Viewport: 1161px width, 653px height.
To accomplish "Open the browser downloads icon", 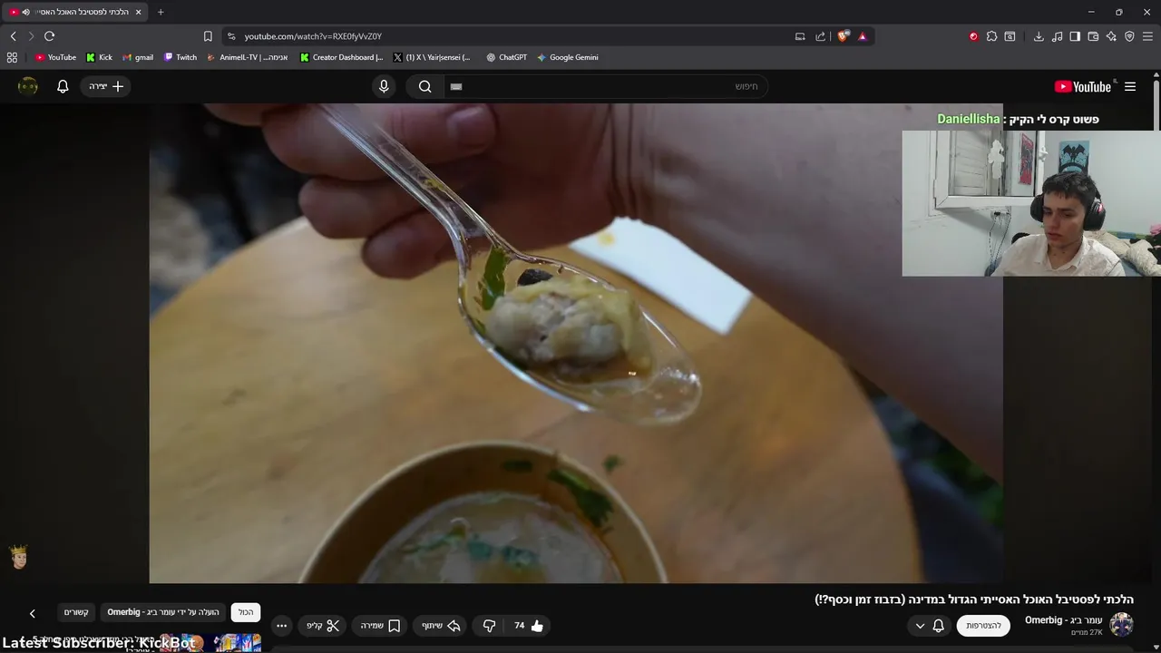I will tap(1039, 36).
